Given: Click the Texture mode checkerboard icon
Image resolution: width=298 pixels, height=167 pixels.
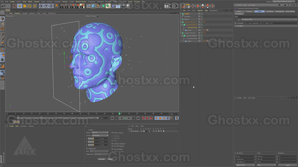Looking at the screenshot, I should [x=2, y=24].
